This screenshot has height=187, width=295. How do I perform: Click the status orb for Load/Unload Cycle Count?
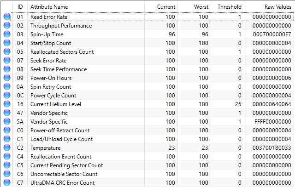click(x=7, y=139)
